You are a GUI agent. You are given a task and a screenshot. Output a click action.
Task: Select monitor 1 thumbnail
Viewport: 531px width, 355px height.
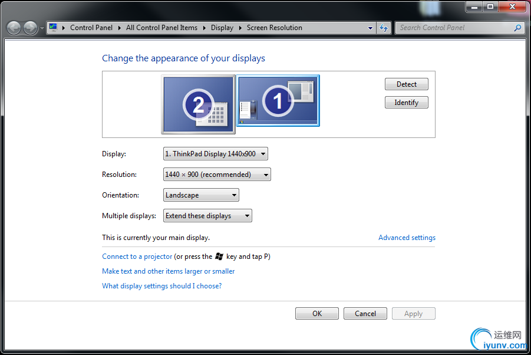[x=278, y=101]
